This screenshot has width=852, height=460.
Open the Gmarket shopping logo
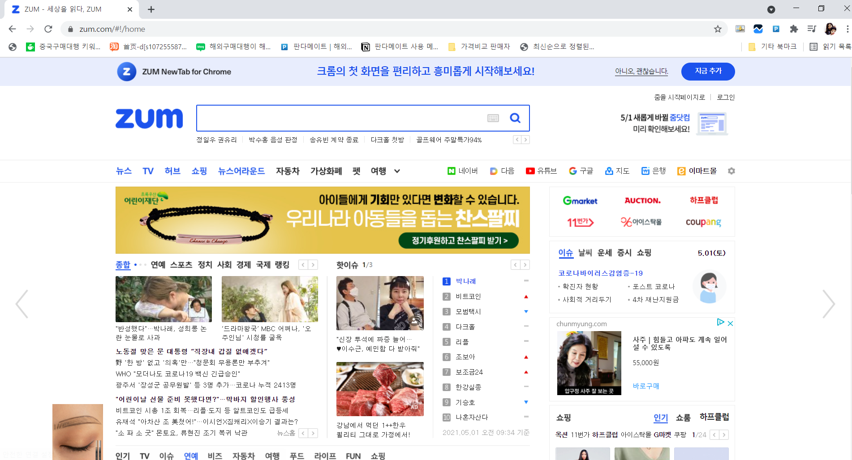pyautogui.click(x=580, y=201)
